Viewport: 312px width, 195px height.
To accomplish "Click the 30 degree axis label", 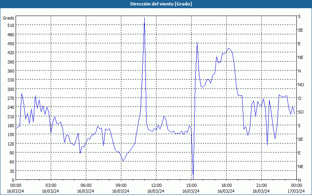I will (12, 171).
